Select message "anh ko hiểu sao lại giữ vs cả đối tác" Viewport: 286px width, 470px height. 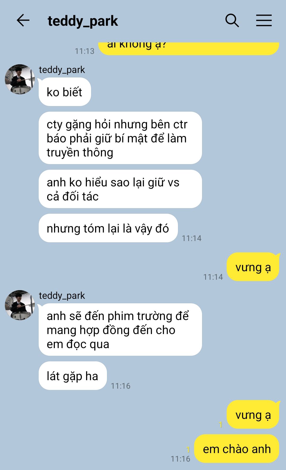(x=120, y=189)
